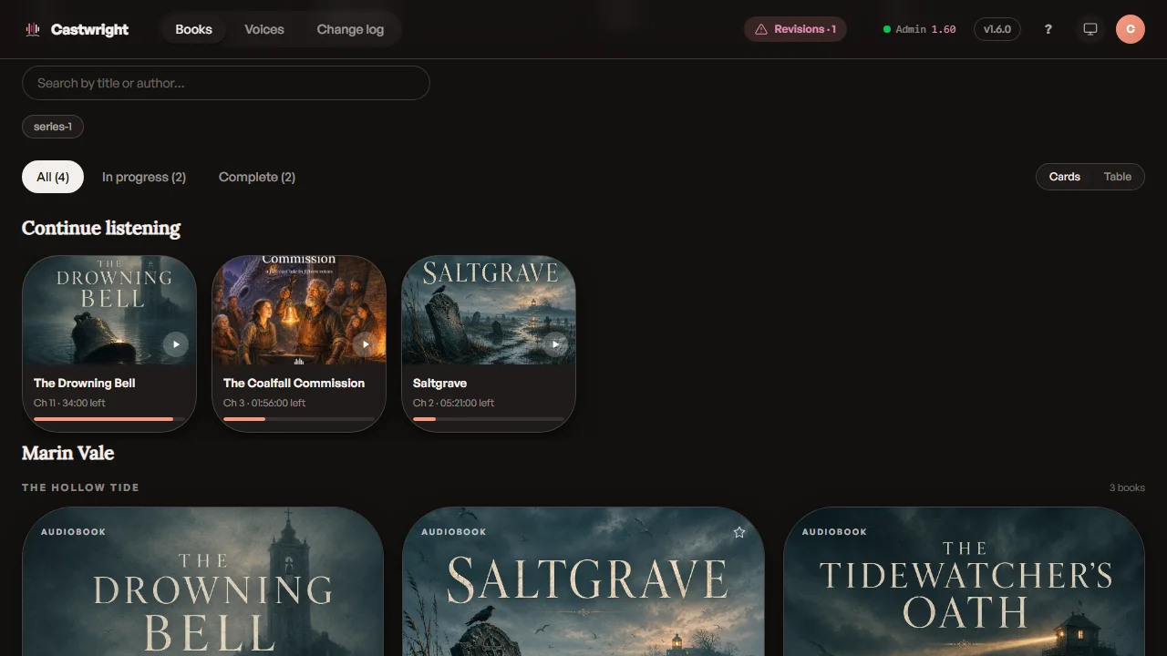
Task: Filter by In progress (2)
Action: coord(144,177)
